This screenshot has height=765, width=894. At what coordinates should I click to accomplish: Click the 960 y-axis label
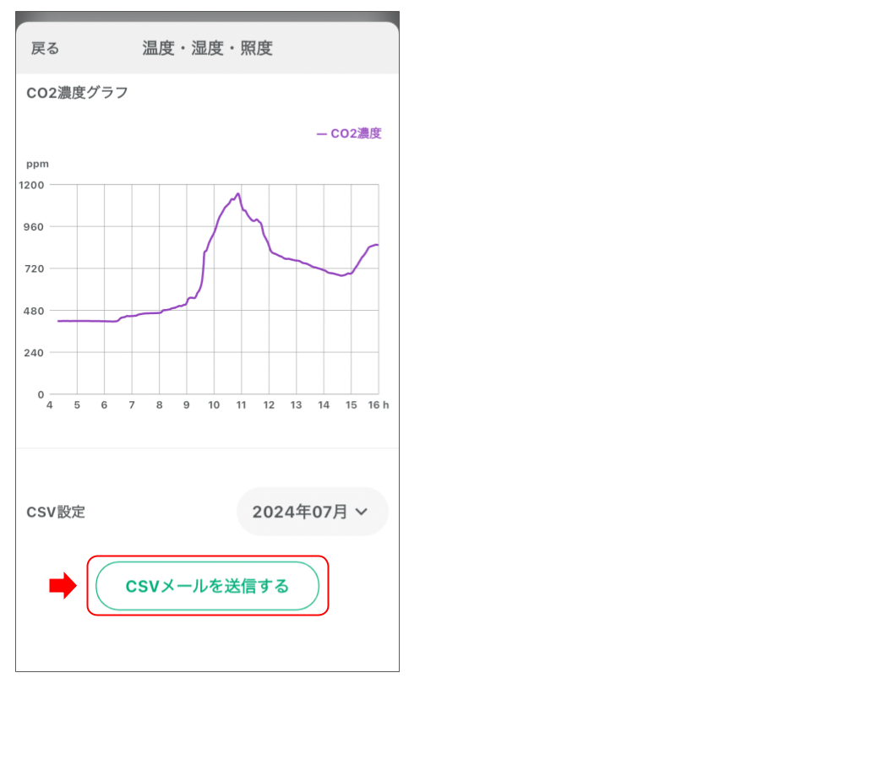point(35,226)
